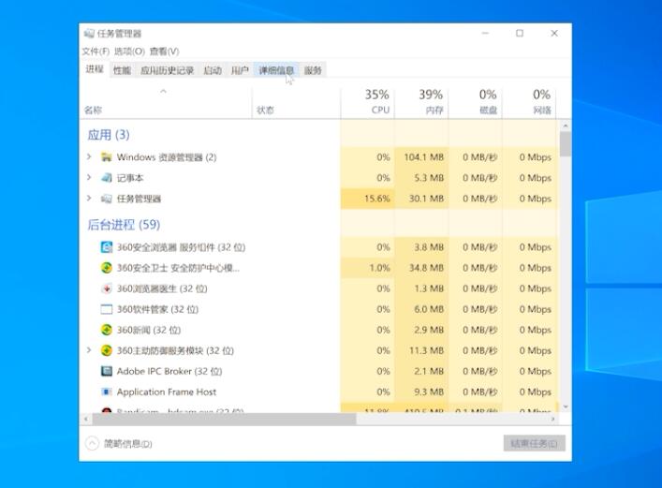Viewport: 662px width, 488px height.
Task: Click the vertical scrollbar thumb
Action: 566,144
